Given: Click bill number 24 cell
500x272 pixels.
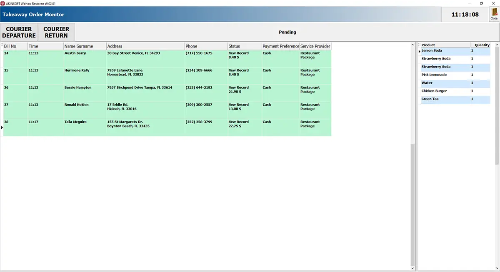Looking at the screenshot, I should [15, 59].
